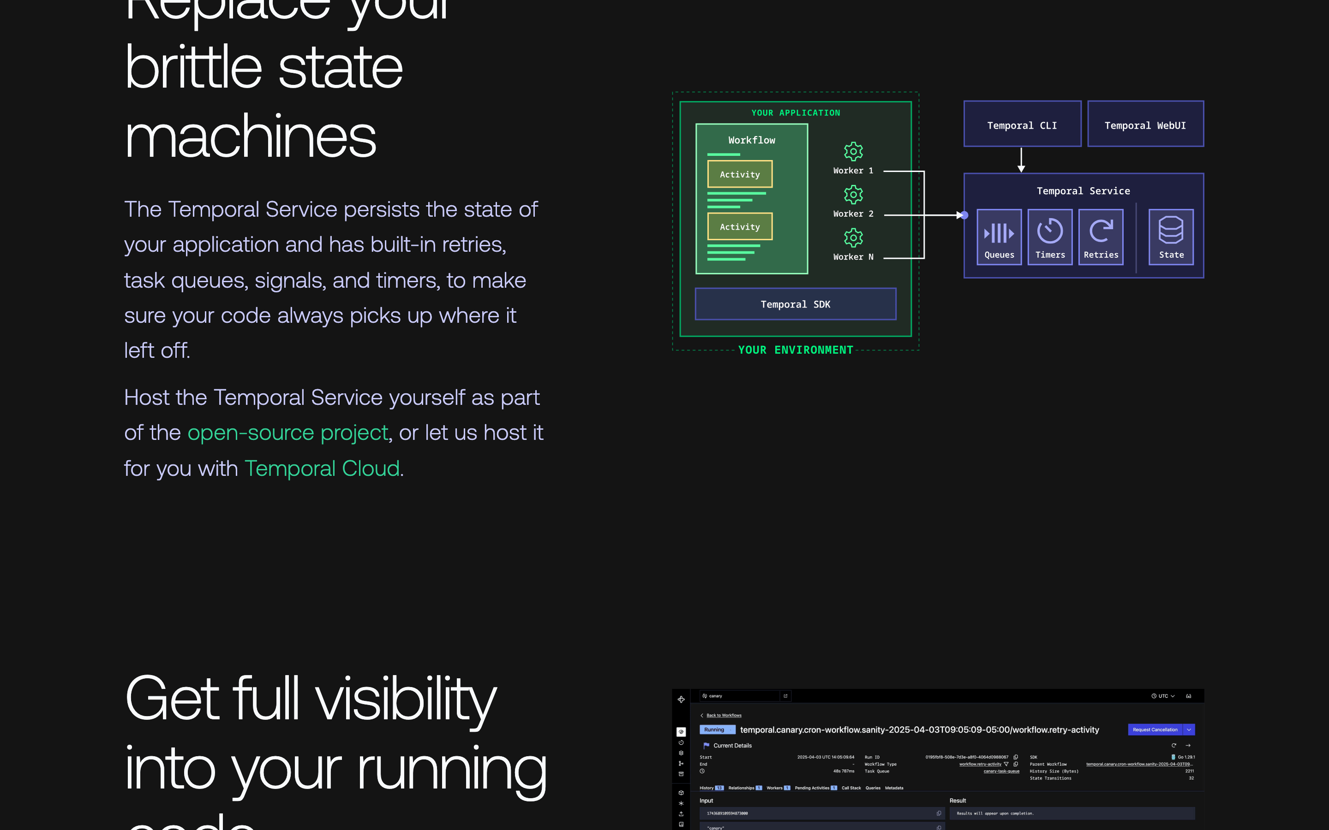Follow the Temporal Cloud link
This screenshot has width=1329, height=830.
point(323,468)
